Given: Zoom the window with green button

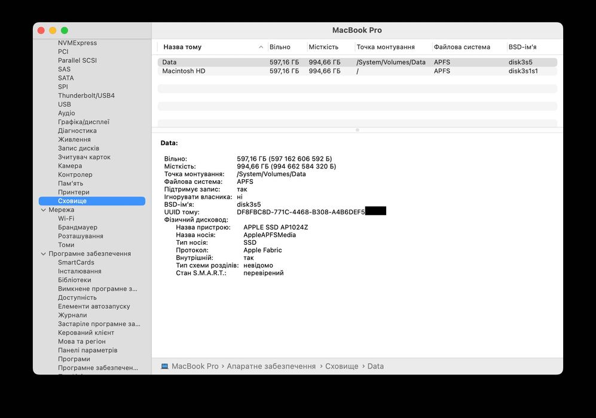Looking at the screenshot, I should click(x=65, y=30).
